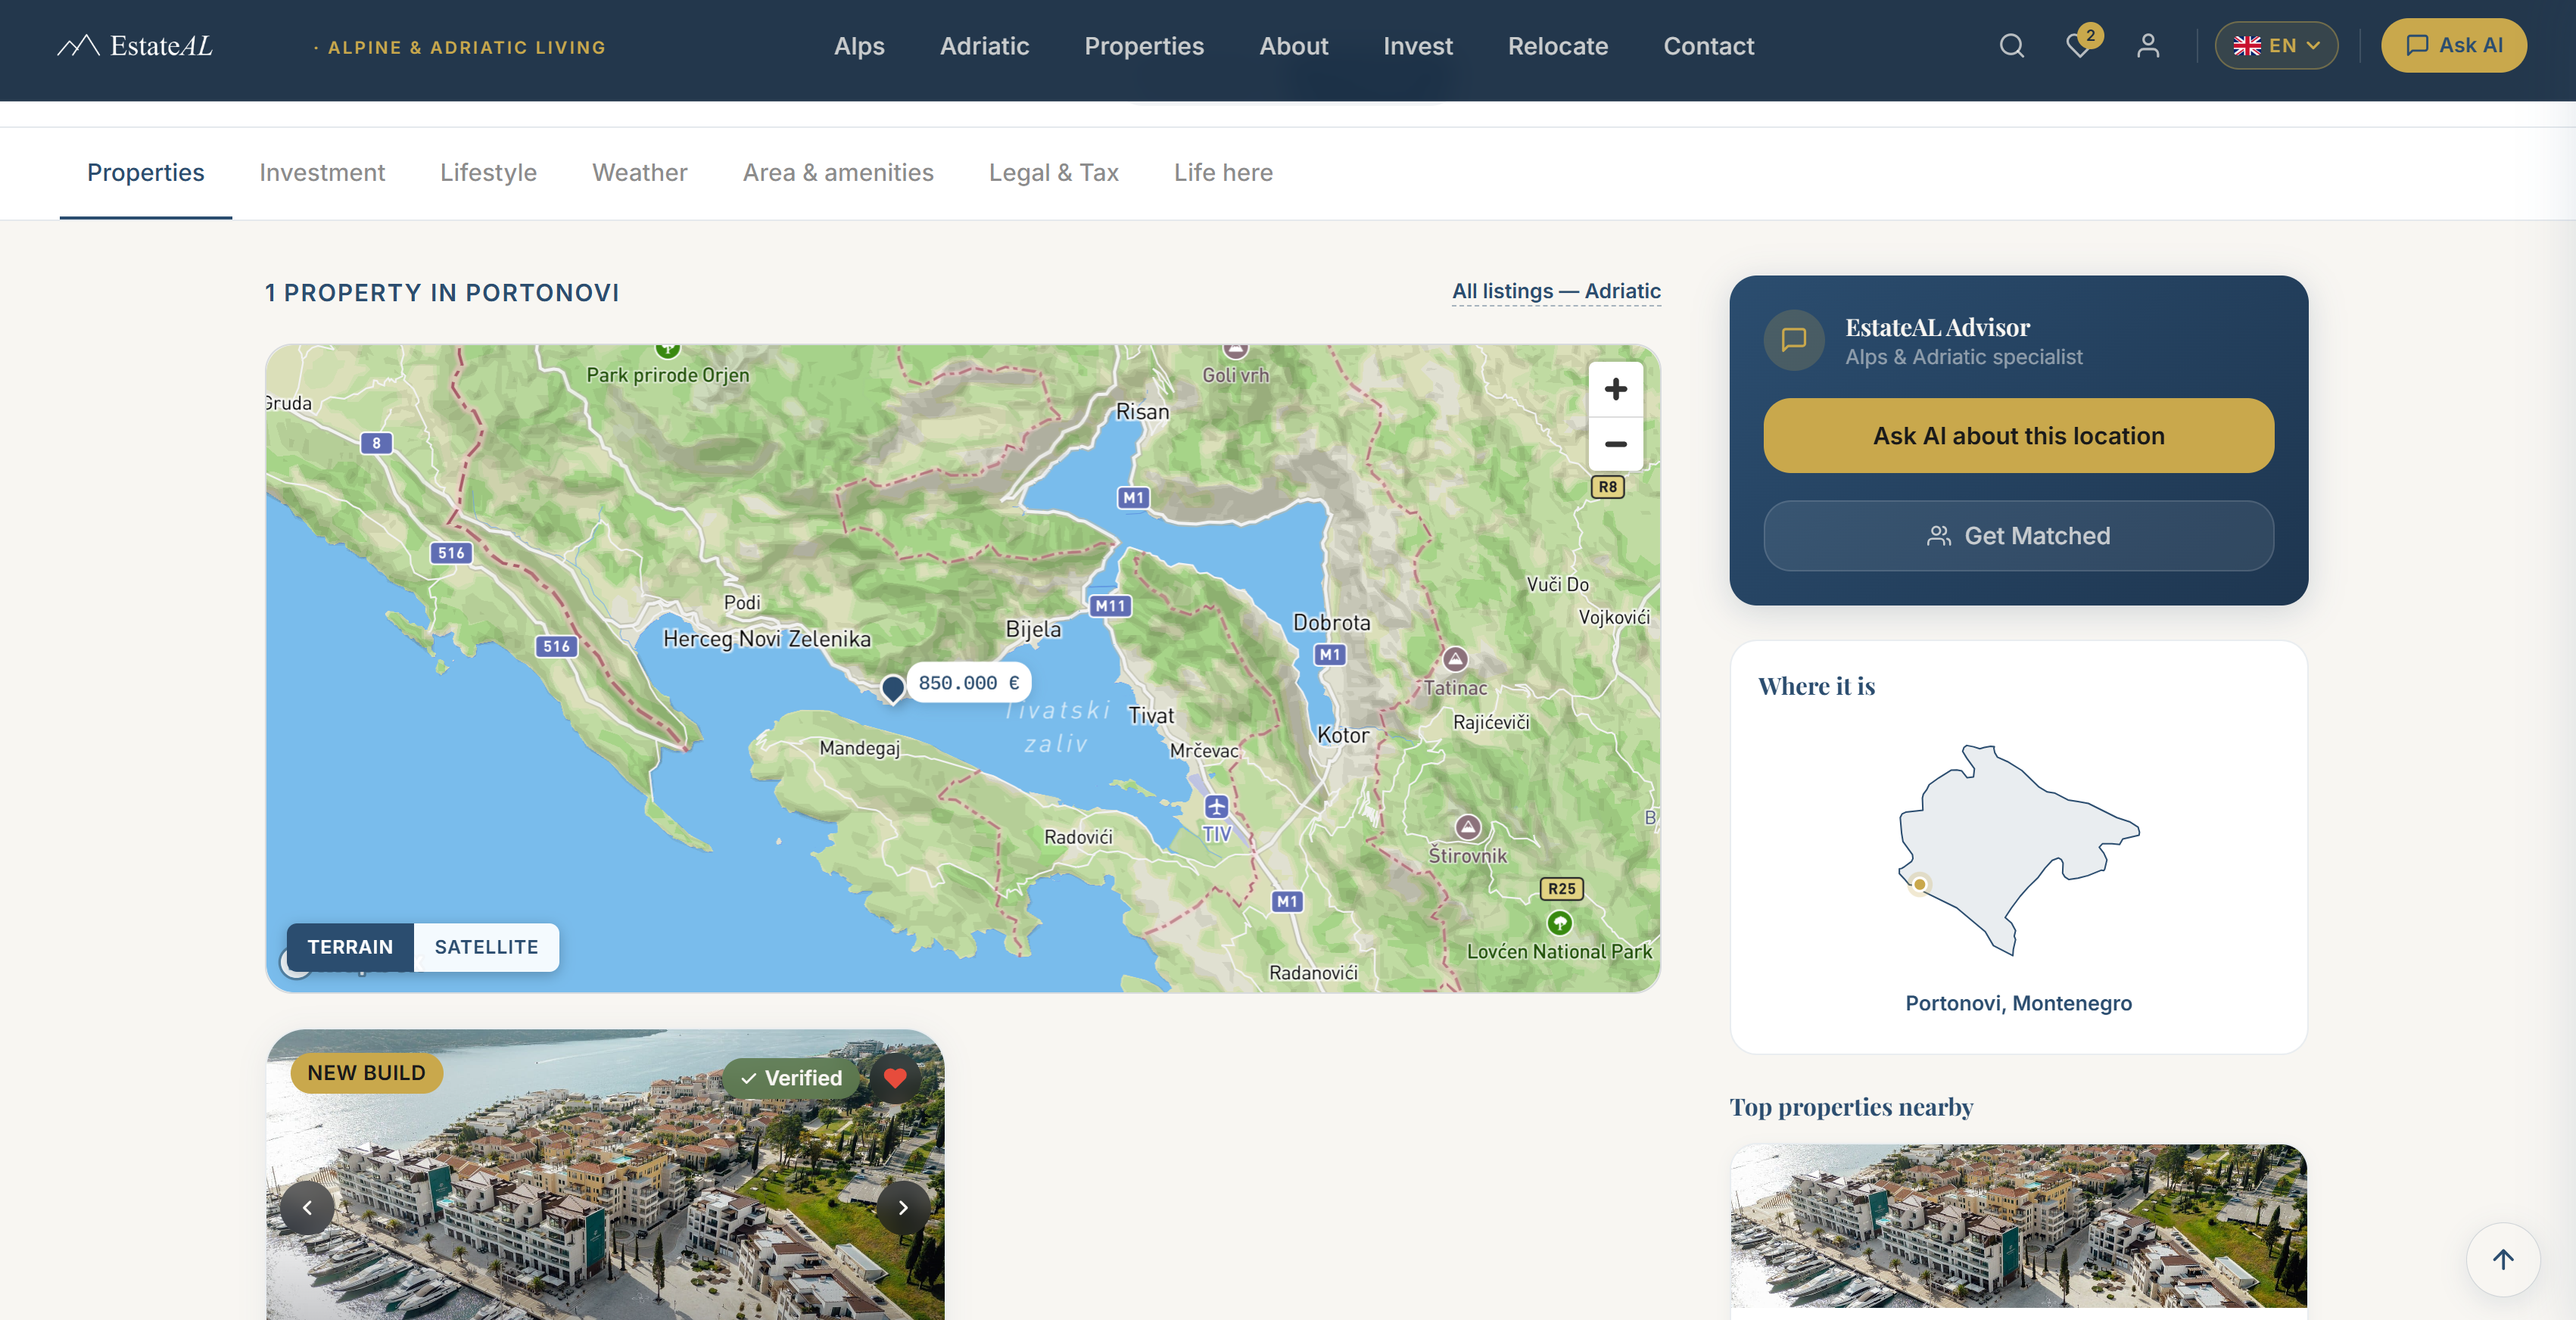The height and width of the screenshot is (1320, 2576).
Task: Zoom out the map with minus
Action: click(x=1616, y=444)
